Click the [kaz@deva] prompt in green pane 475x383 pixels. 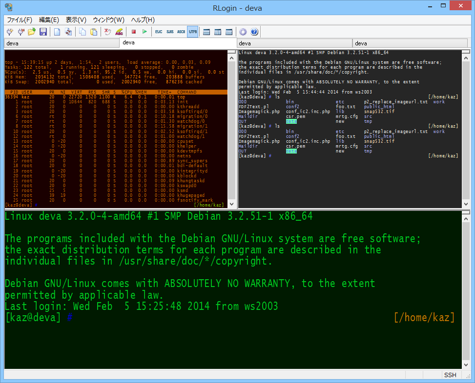(33, 317)
